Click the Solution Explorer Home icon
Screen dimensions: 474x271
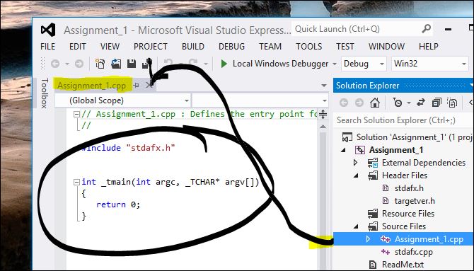point(375,103)
